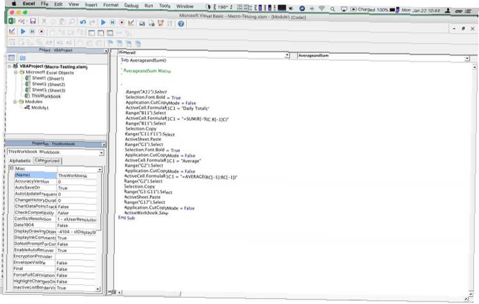Image resolution: width=479 pixels, height=304 pixels.
Task: Click the EnableAutoRecover property row
Action: tap(55, 250)
